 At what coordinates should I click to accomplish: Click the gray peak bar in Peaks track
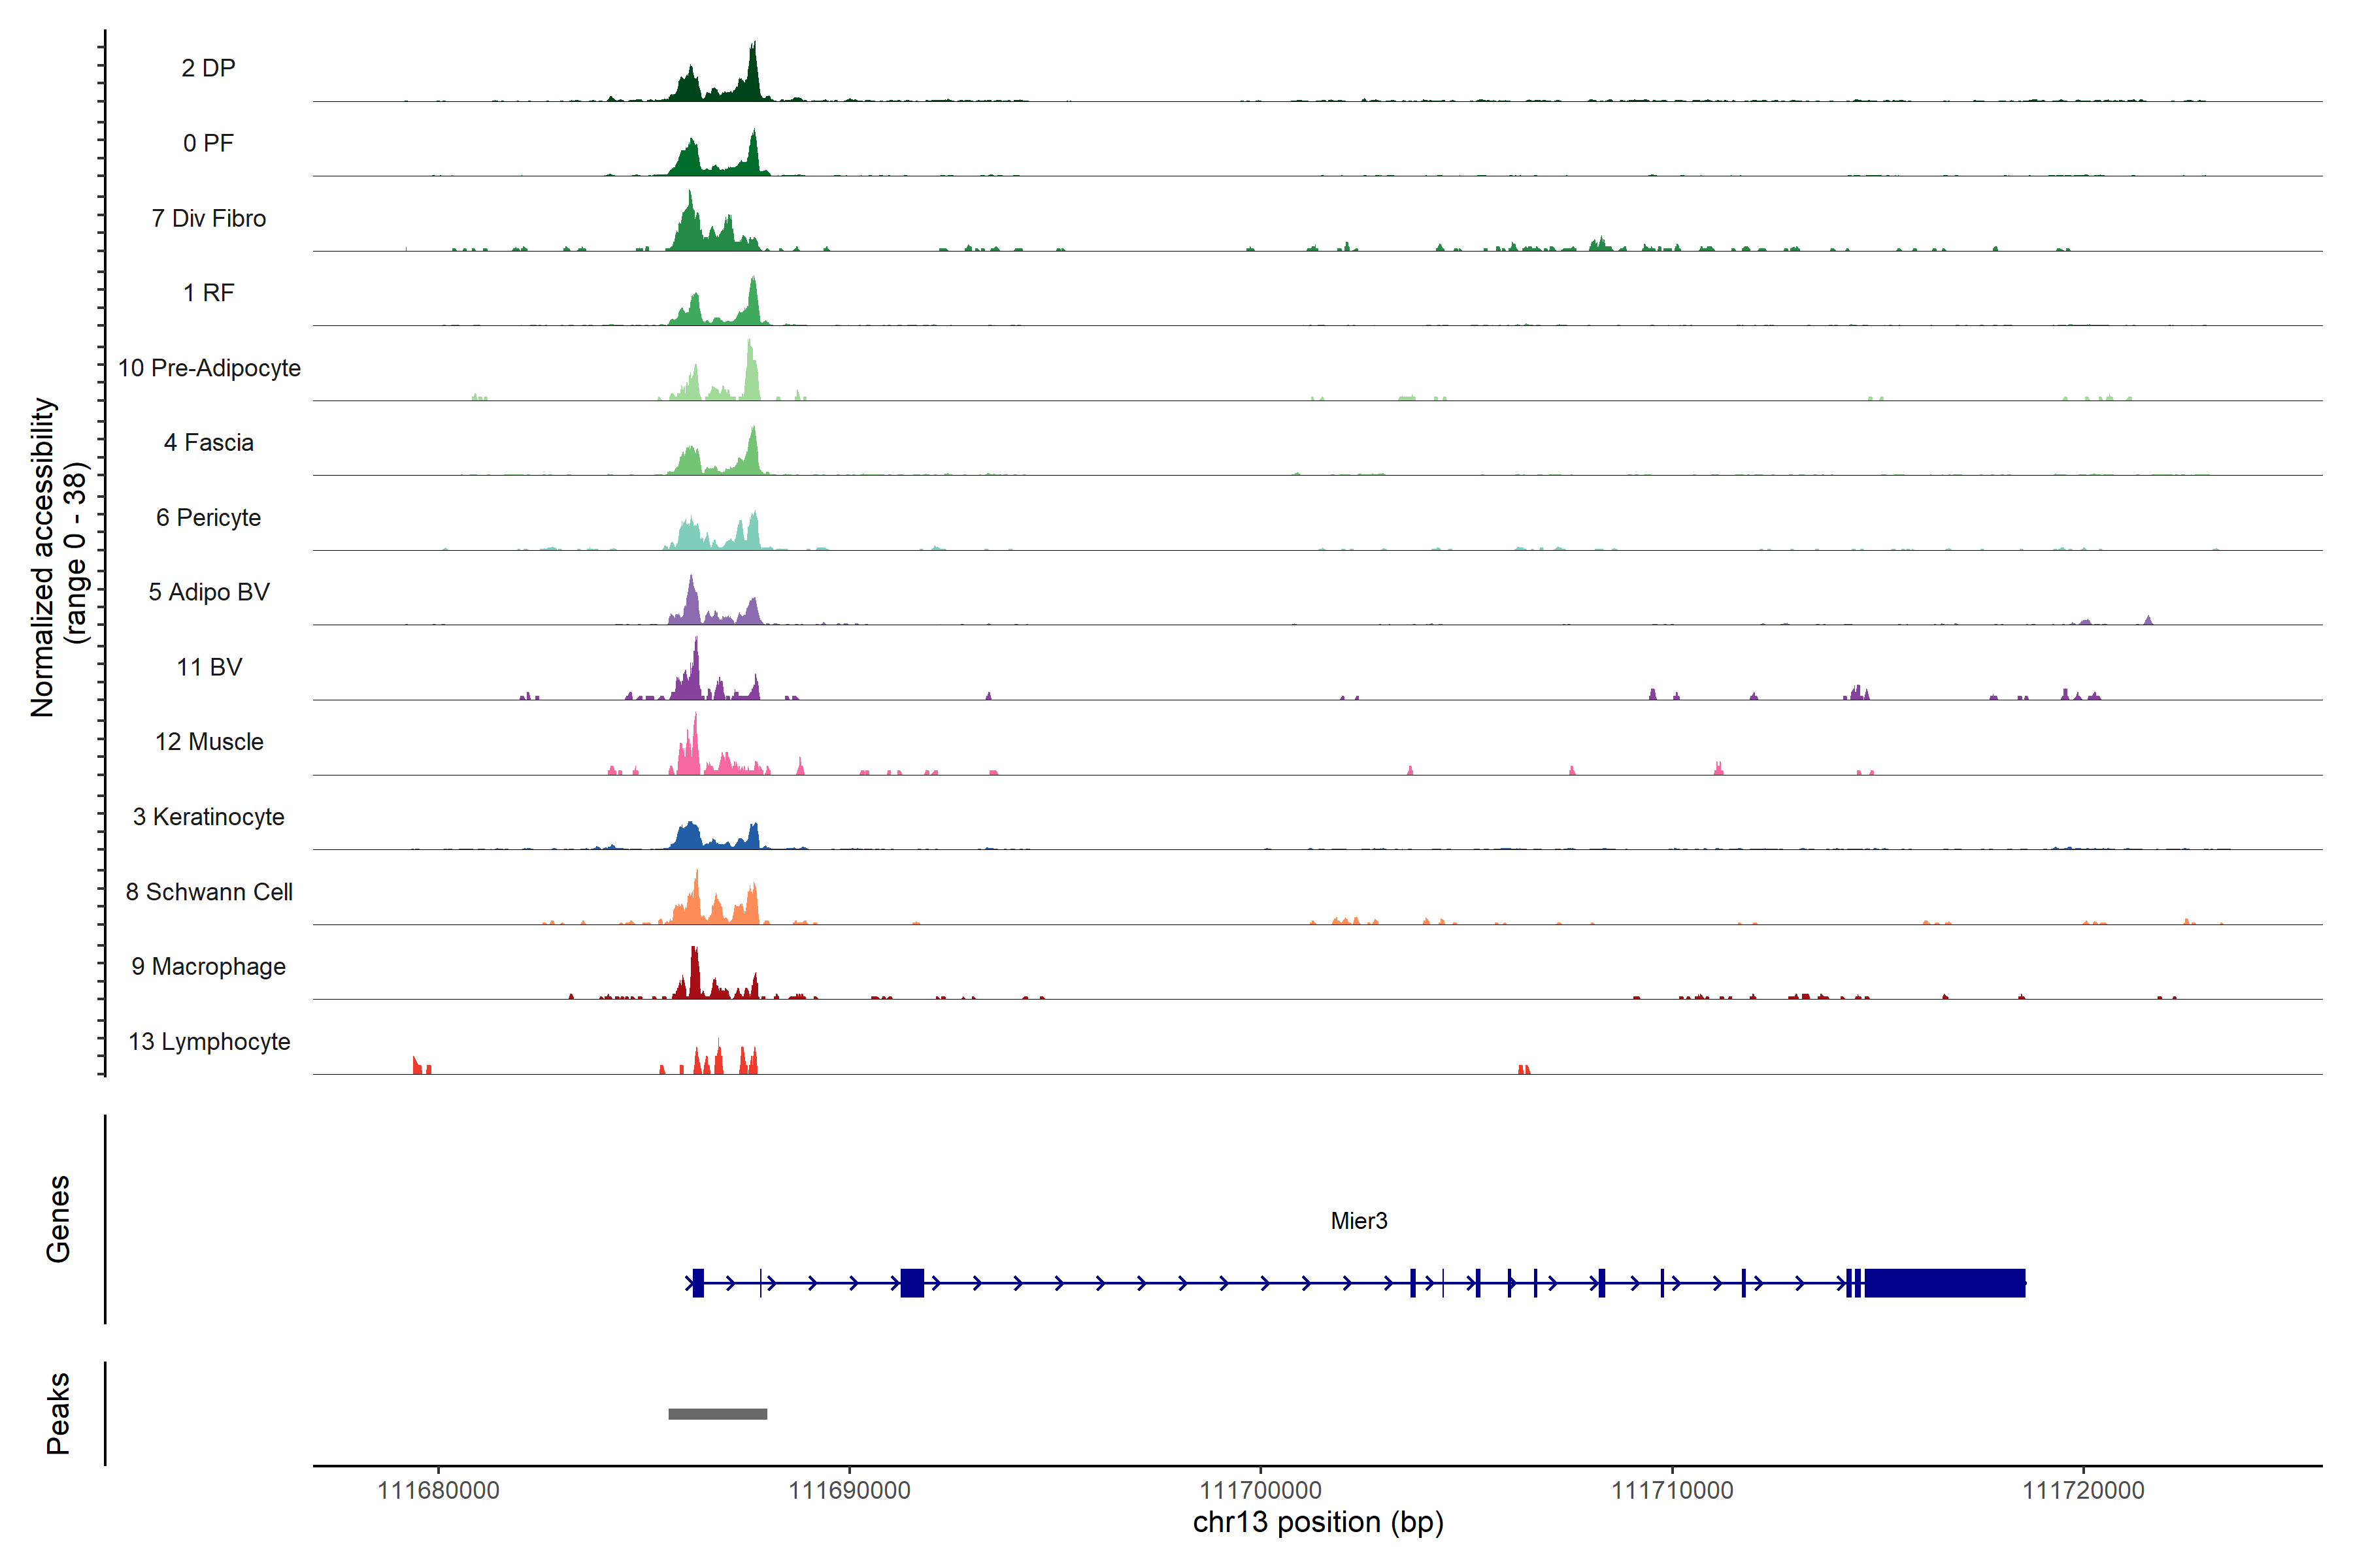point(717,1413)
